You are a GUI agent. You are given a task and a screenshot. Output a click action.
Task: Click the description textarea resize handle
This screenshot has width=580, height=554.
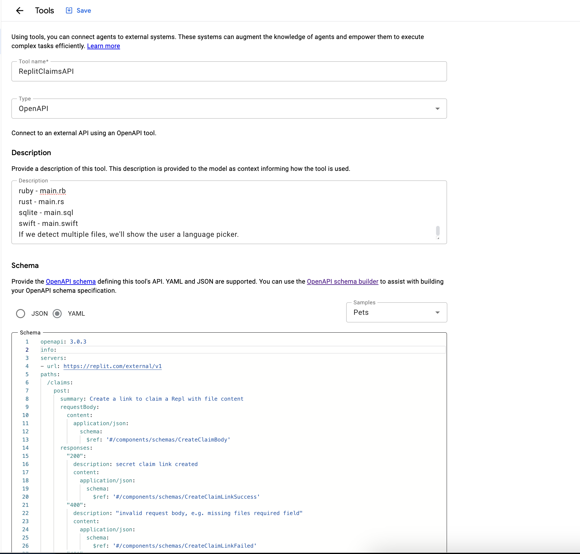(438, 238)
